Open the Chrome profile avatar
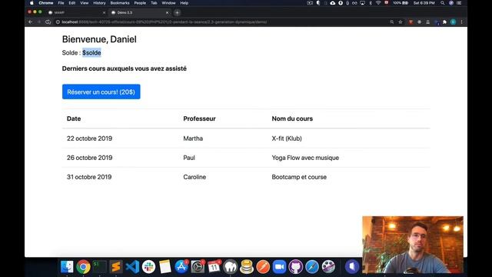Image resolution: width=492 pixels, height=277 pixels. 453,22
